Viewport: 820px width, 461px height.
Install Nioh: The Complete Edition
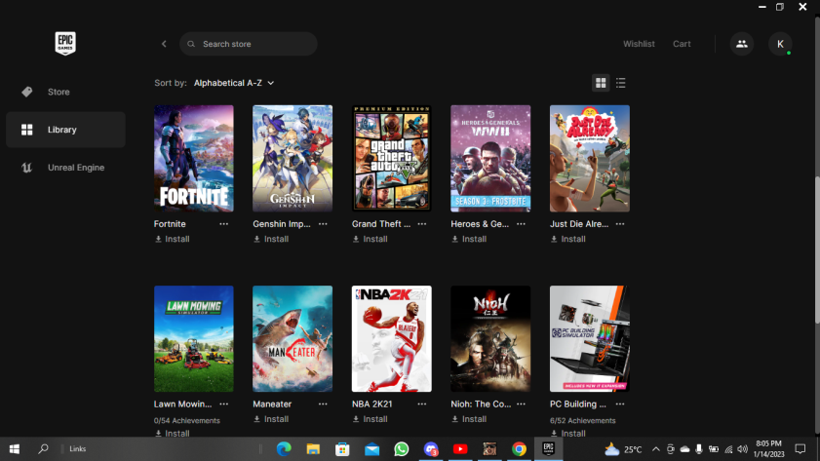tap(469, 419)
